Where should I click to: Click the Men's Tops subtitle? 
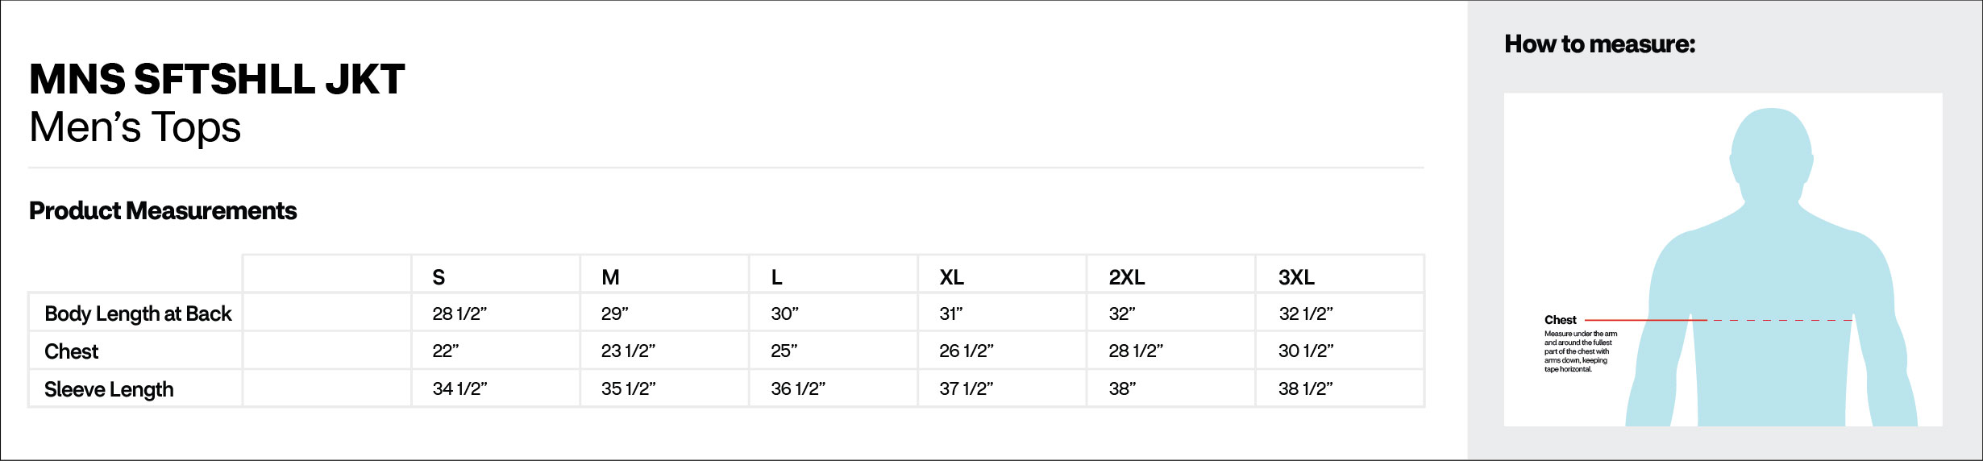pos(135,127)
